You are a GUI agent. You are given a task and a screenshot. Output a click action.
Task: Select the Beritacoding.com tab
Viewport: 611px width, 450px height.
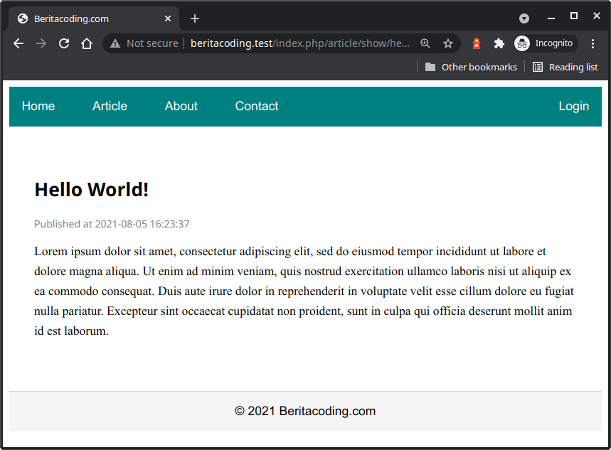[x=92, y=18]
